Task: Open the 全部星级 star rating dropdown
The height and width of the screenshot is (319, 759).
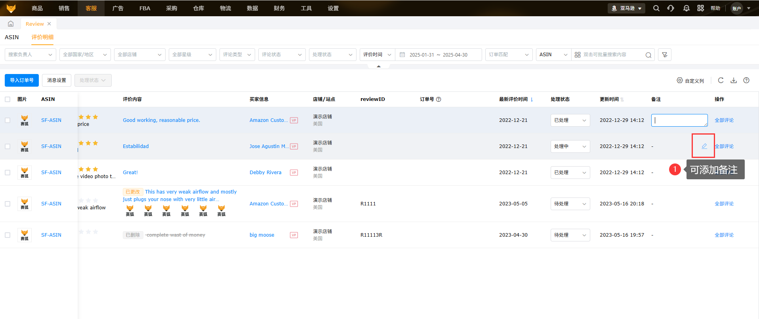Action: (192, 55)
